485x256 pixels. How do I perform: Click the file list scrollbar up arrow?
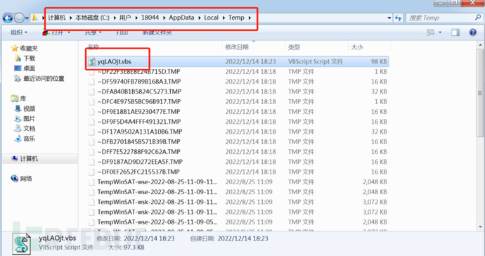480,45
